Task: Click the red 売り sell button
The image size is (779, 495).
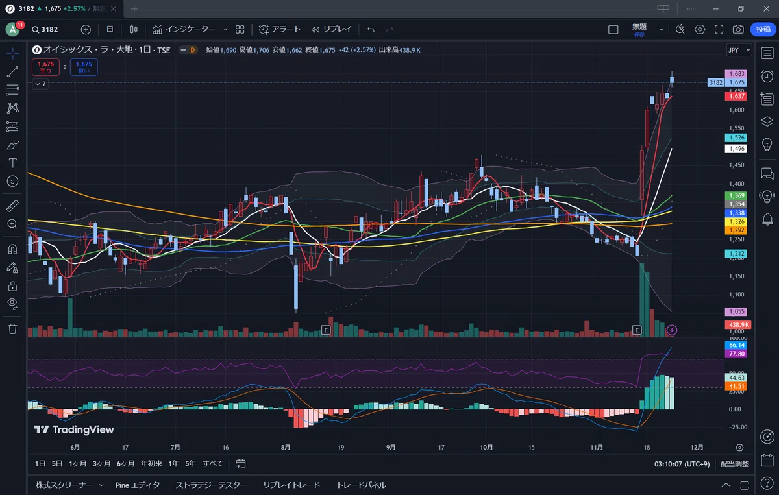Action: click(x=45, y=67)
